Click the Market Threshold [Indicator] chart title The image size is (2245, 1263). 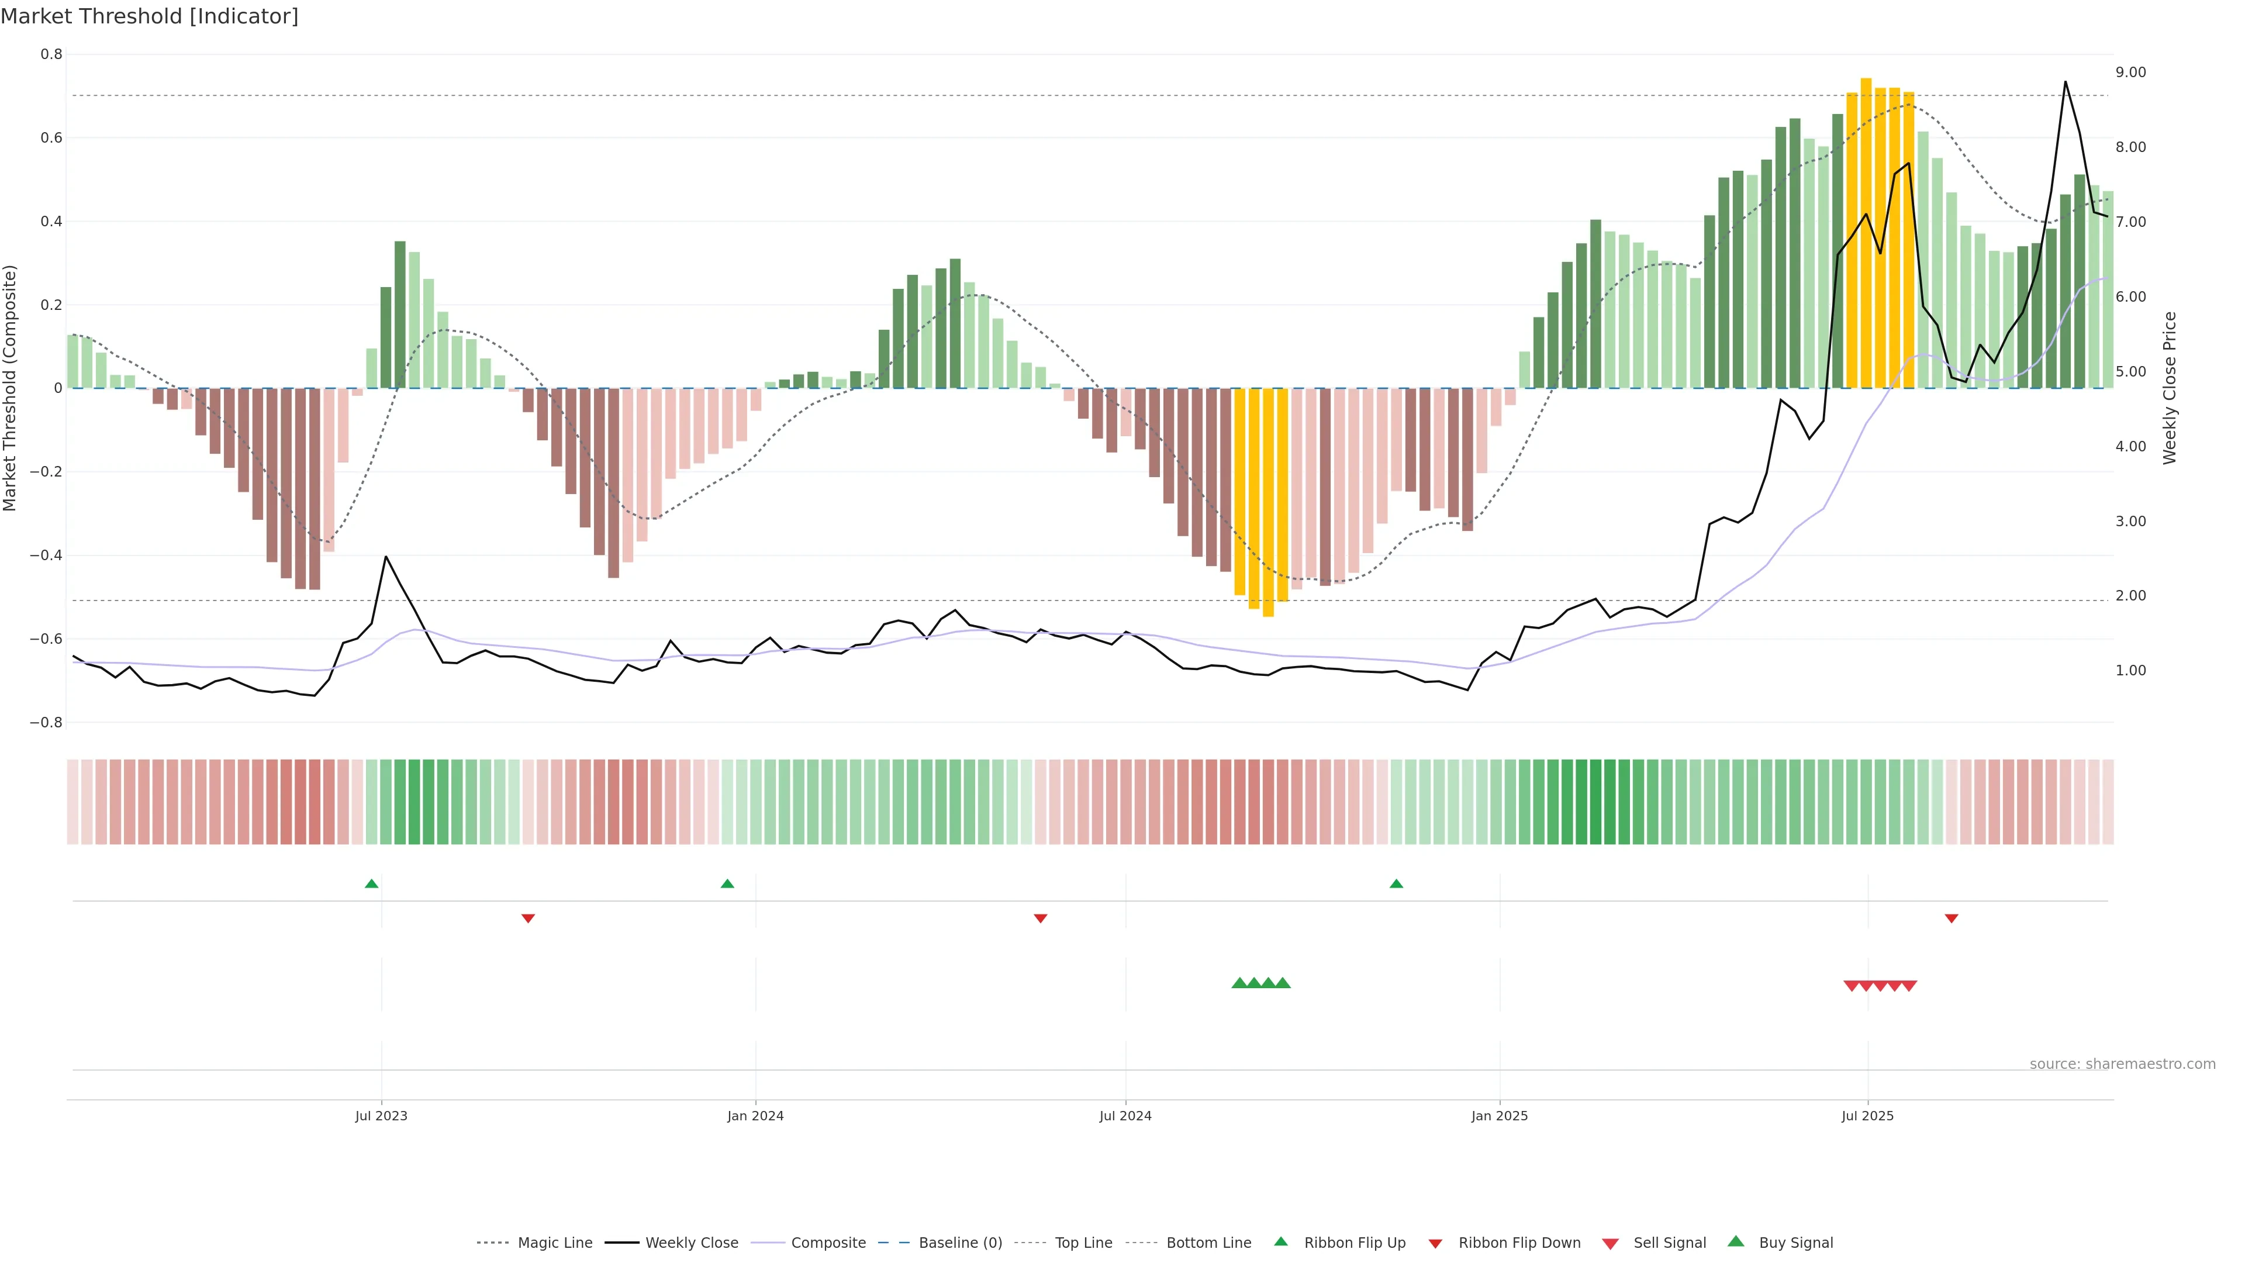click(x=149, y=16)
